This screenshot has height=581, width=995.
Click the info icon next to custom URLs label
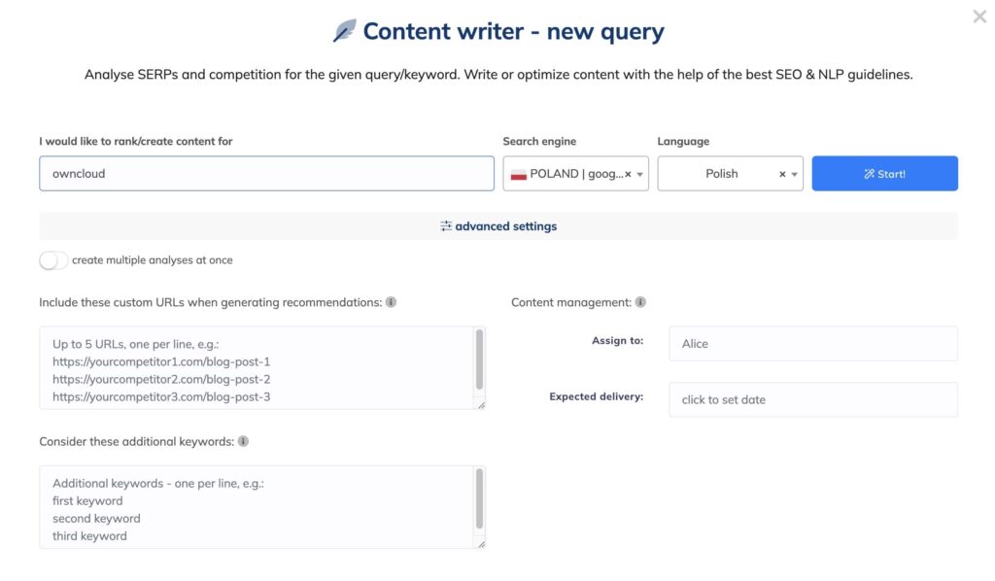click(392, 302)
